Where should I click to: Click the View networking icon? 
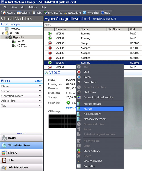tap(79, 161)
